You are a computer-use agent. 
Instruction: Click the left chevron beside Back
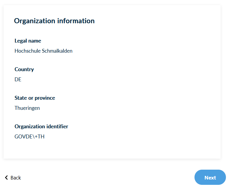pos(7,178)
